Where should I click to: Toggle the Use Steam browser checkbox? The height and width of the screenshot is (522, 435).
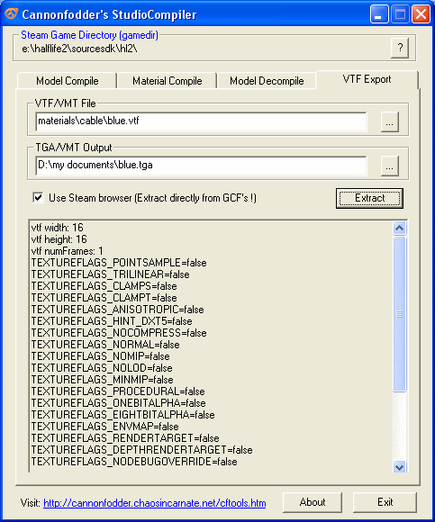click(38, 197)
